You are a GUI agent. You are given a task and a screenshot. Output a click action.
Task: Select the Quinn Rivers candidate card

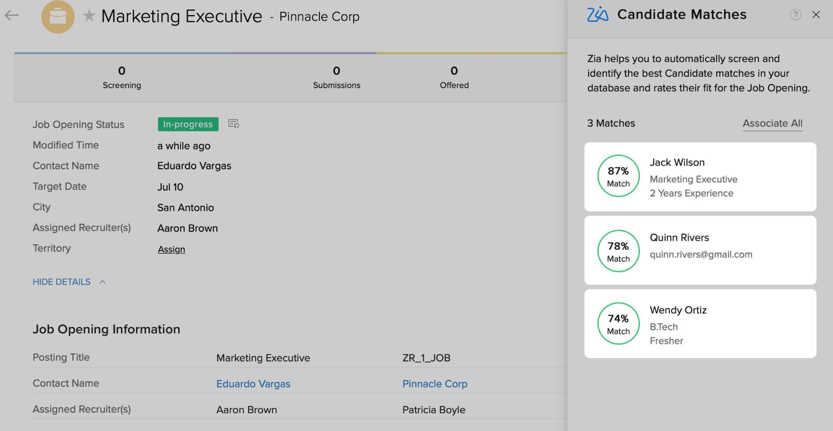coord(700,250)
